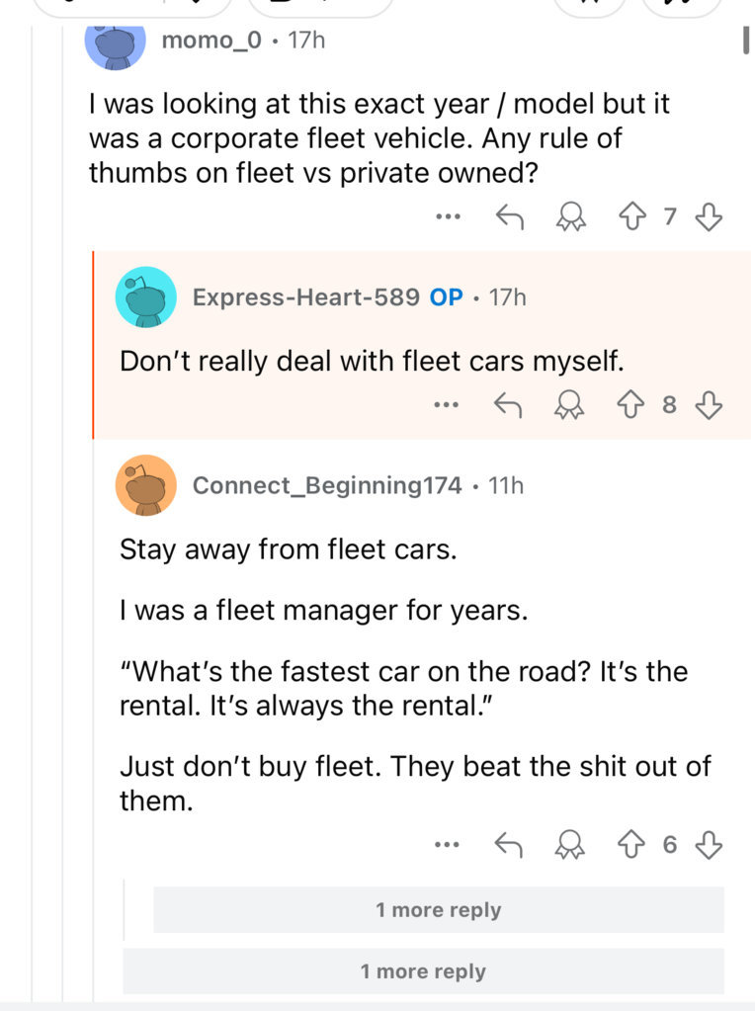The height and width of the screenshot is (1011, 755).
Task: Downvote Express-Heart-589's reply
Action: coord(709,405)
